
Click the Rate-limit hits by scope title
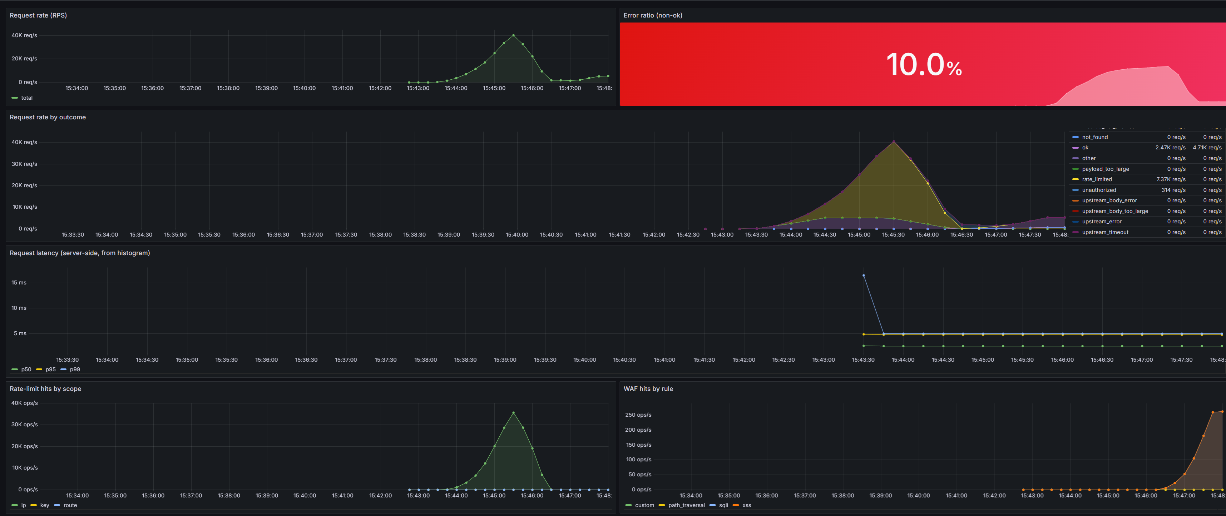click(x=45, y=389)
